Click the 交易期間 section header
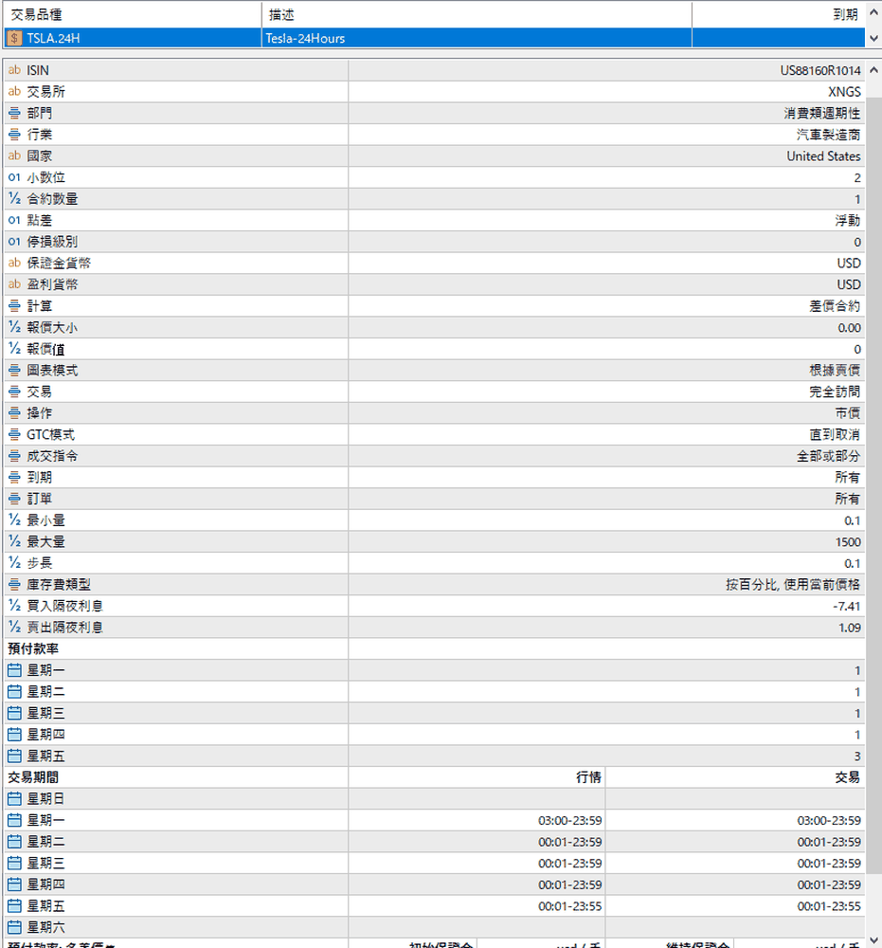 [33, 777]
